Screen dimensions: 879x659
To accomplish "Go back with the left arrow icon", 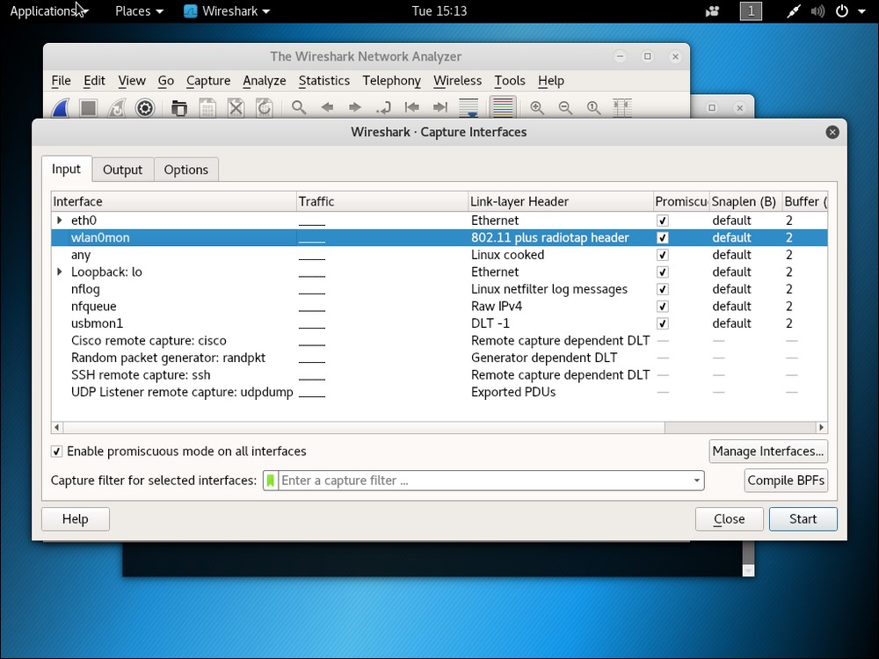I will [327, 107].
